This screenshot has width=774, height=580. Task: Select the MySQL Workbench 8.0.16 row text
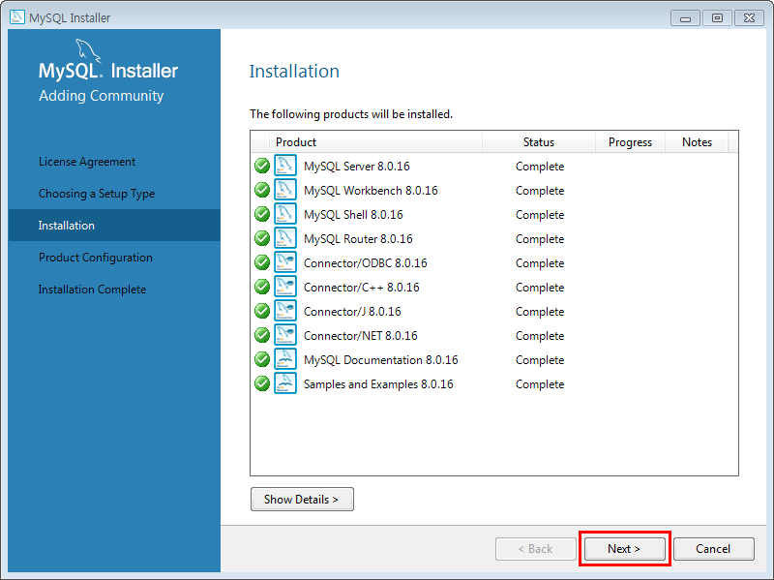(371, 191)
